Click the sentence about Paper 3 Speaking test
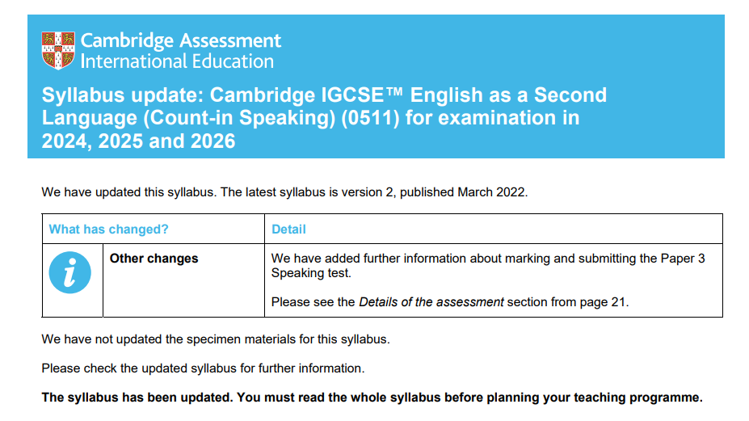 (488, 266)
